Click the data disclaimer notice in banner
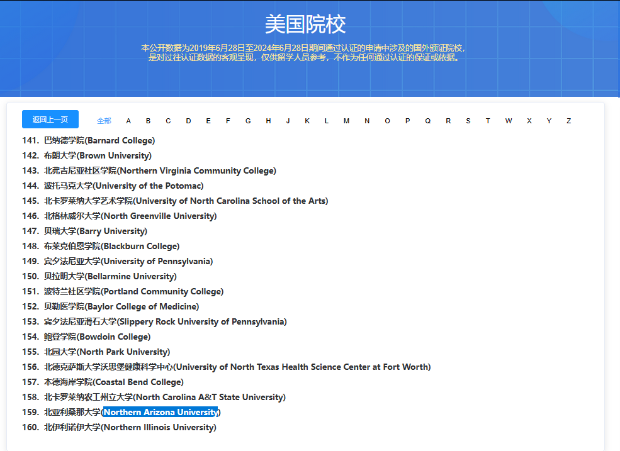This screenshot has width=620, height=451. point(303,53)
